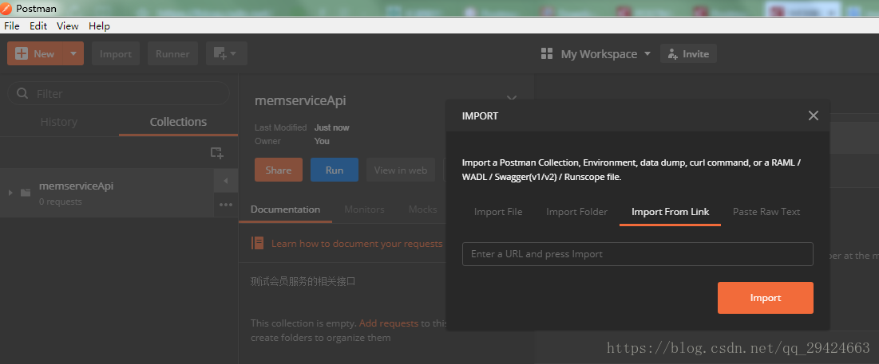Click the search magnifier icon in Filter
Image resolution: width=879 pixels, height=364 pixels.
coord(23,93)
